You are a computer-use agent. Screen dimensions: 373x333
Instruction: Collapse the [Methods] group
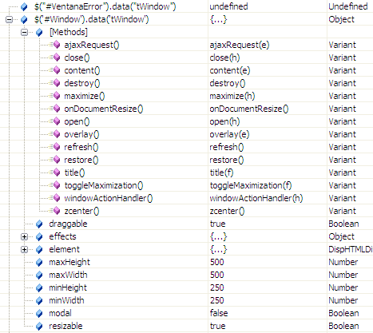(x=24, y=32)
